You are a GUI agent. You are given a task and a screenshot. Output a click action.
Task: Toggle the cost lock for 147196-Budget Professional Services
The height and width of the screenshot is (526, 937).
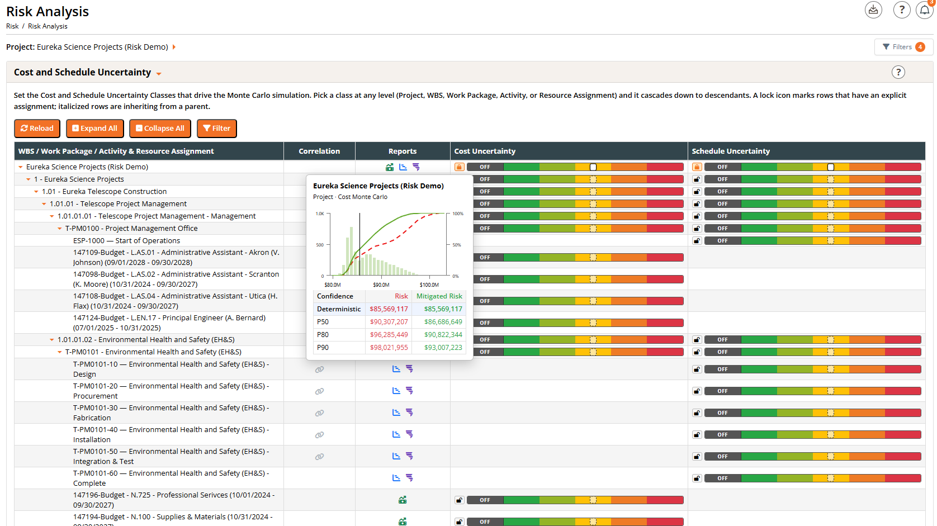460,500
